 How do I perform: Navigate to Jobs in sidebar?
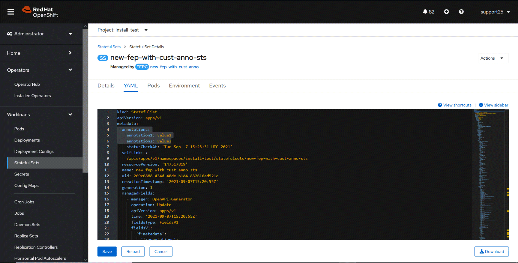tap(19, 214)
